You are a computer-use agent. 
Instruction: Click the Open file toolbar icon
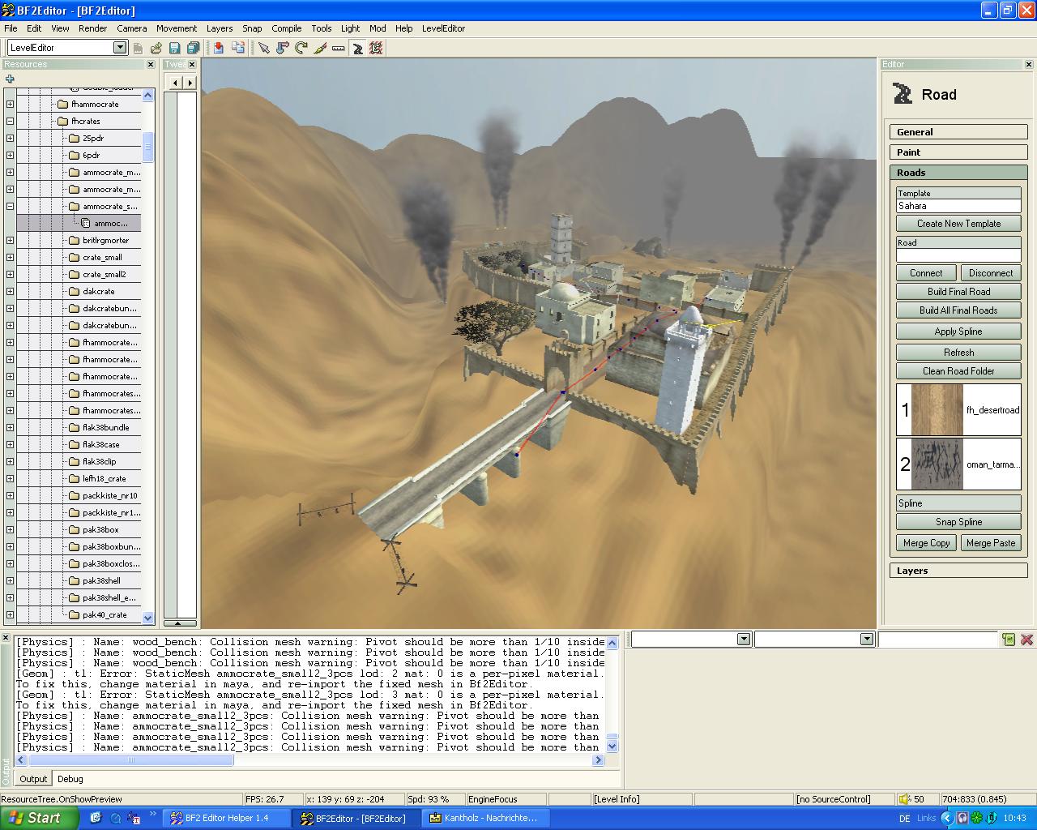pos(156,48)
